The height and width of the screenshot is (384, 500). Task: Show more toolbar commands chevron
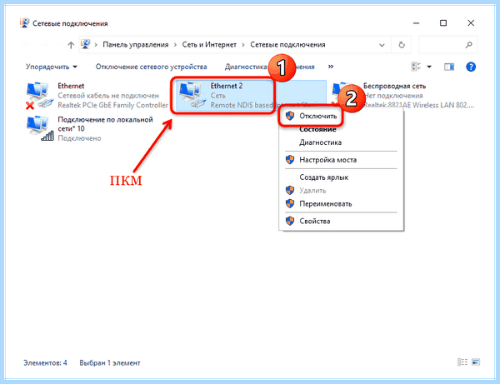(x=331, y=67)
